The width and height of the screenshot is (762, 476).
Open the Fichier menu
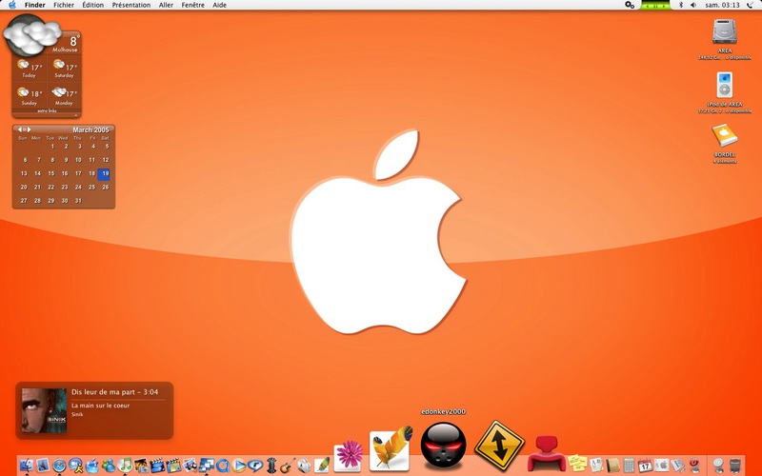click(64, 5)
